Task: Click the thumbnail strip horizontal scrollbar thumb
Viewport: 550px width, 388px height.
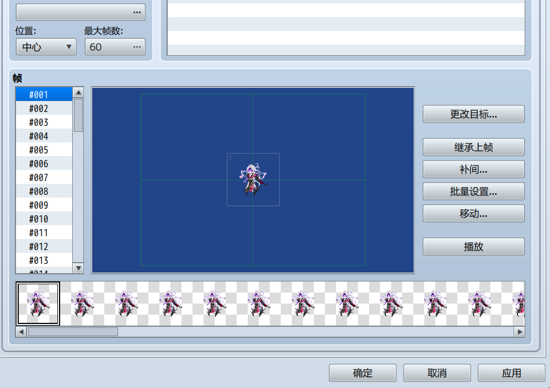Action: point(73,332)
